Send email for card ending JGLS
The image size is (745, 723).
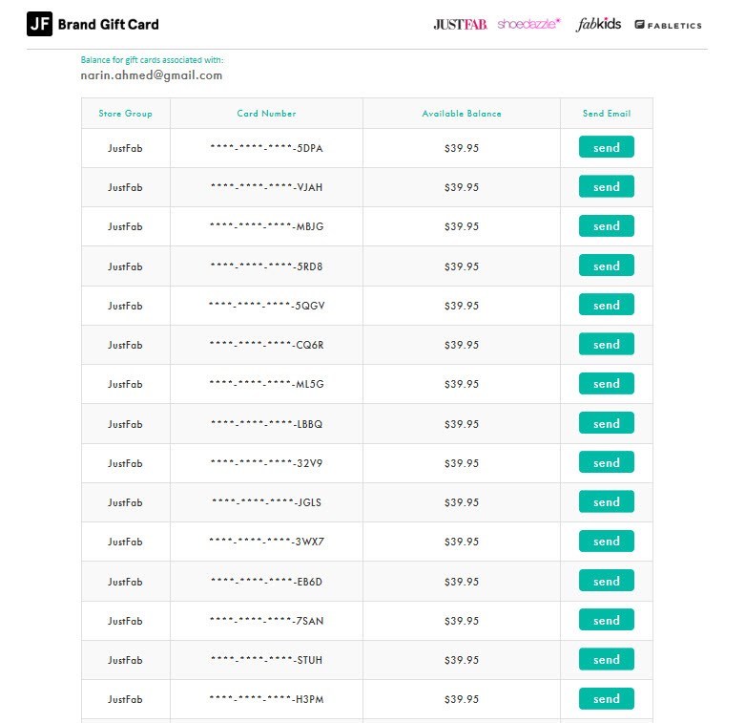coord(607,501)
